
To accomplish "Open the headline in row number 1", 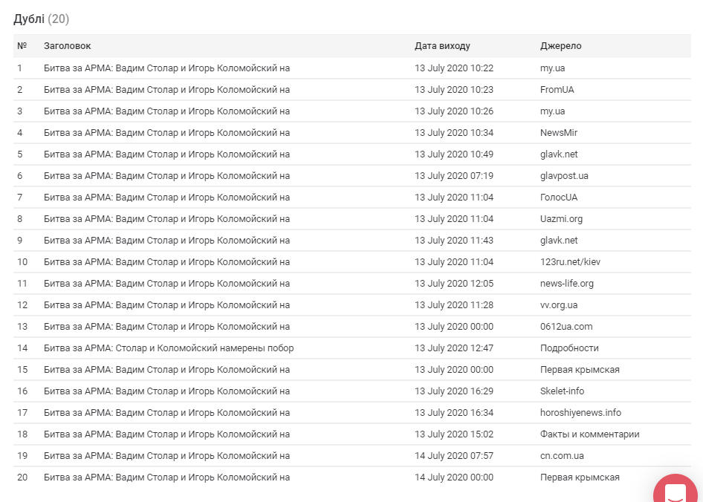I will click(x=166, y=68).
